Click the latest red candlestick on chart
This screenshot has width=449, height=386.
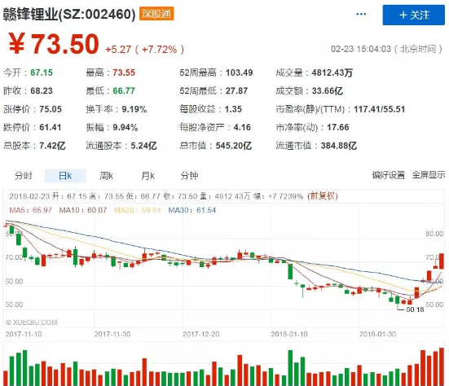(442, 261)
